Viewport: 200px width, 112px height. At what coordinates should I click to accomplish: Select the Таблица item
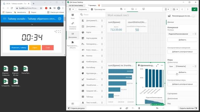pyautogui.click(x=92, y=97)
